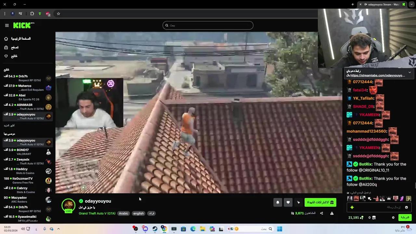416x234 pixels.
Task: Open Discord from the taskbar
Action: click(145, 229)
